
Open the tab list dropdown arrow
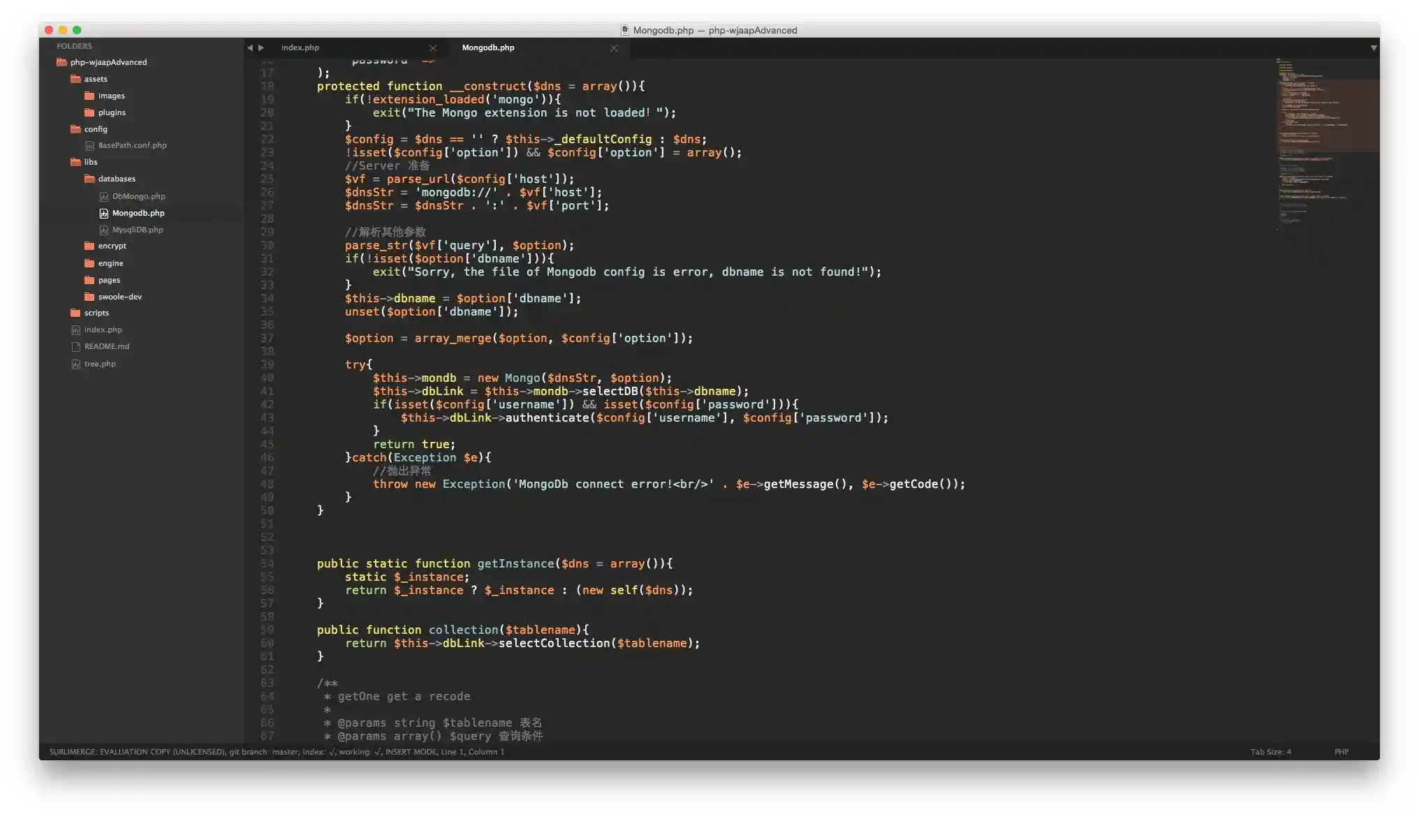click(x=1373, y=47)
